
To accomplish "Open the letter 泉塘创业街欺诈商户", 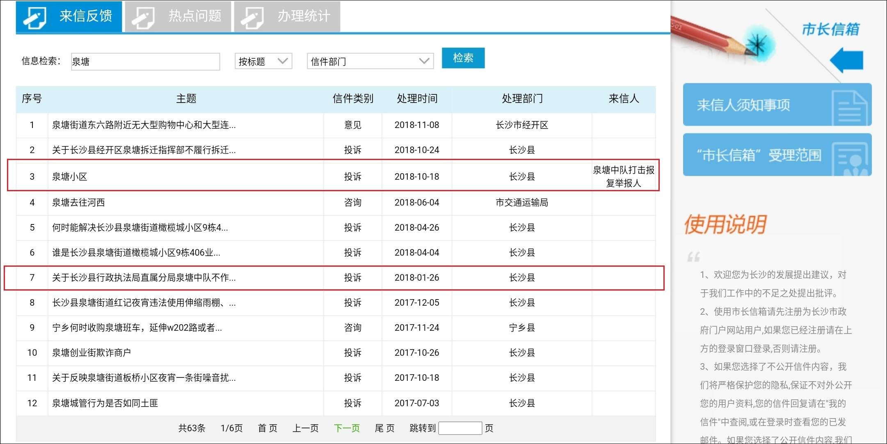I will pyautogui.click(x=91, y=353).
